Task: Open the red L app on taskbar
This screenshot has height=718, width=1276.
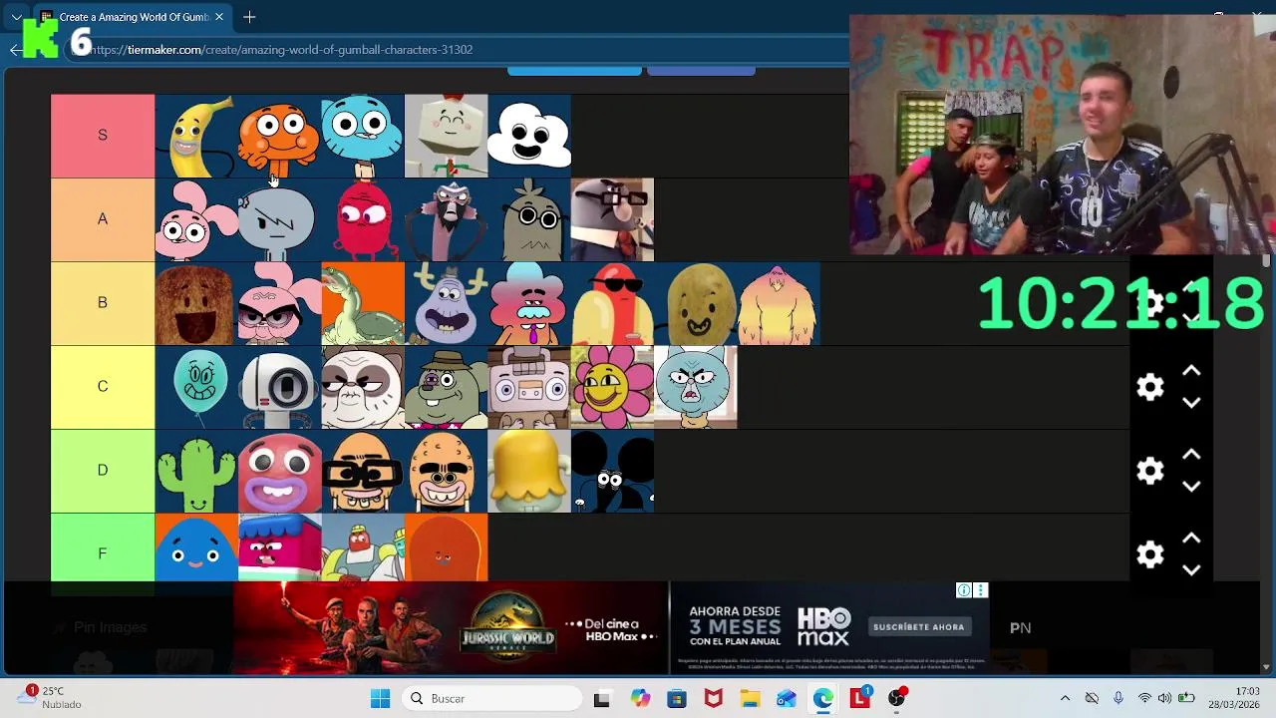Action: click(859, 699)
